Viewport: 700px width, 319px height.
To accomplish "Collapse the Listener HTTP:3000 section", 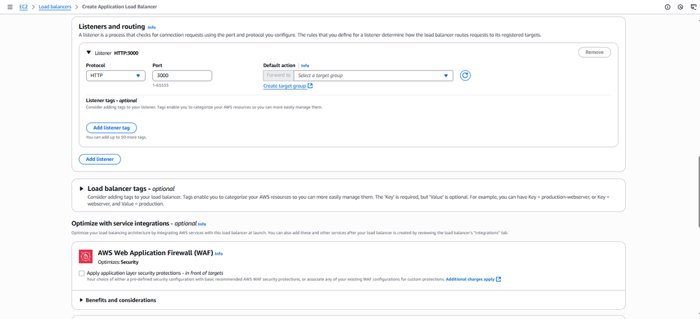I will (88, 52).
